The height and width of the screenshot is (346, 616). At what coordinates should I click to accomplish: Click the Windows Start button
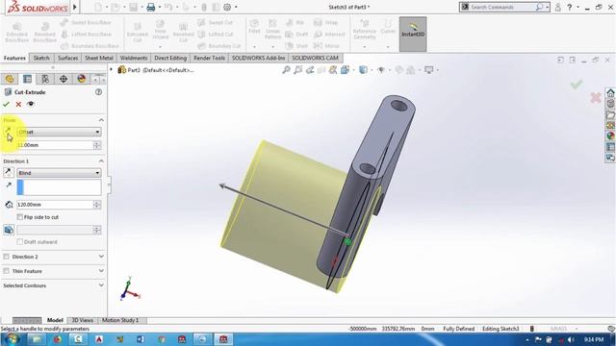tap(11, 339)
